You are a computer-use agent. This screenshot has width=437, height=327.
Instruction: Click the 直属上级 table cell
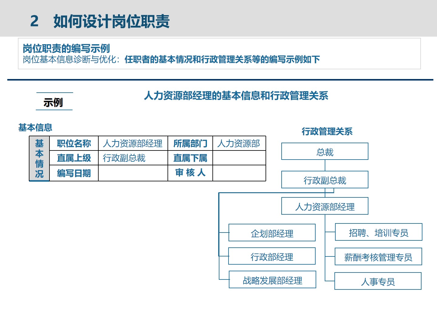pyautogui.click(x=74, y=158)
